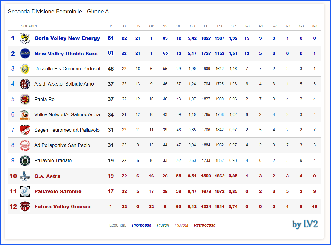Click the Panta Rei team logo
Screen dimensions: 331x245
25,99
